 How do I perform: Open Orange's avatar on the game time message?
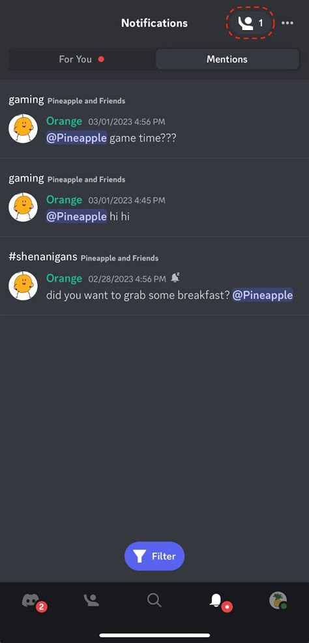(23, 128)
